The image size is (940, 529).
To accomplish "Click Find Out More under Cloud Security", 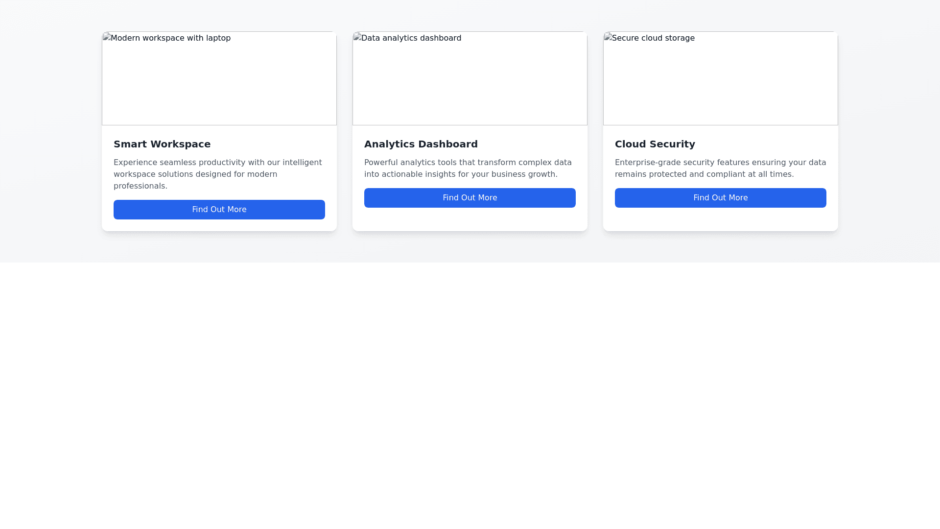I will pyautogui.click(x=720, y=198).
